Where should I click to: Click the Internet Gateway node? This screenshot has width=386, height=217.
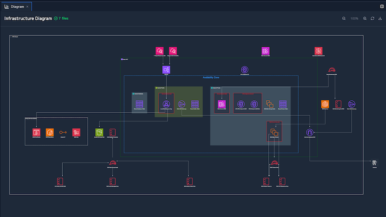pyautogui.click(x=310, y=132)
